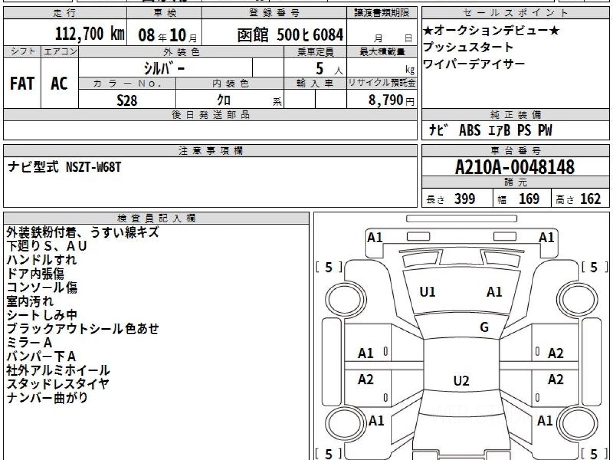
Task: Click the 最大積載量 header
Action: (x=382, y=52)
